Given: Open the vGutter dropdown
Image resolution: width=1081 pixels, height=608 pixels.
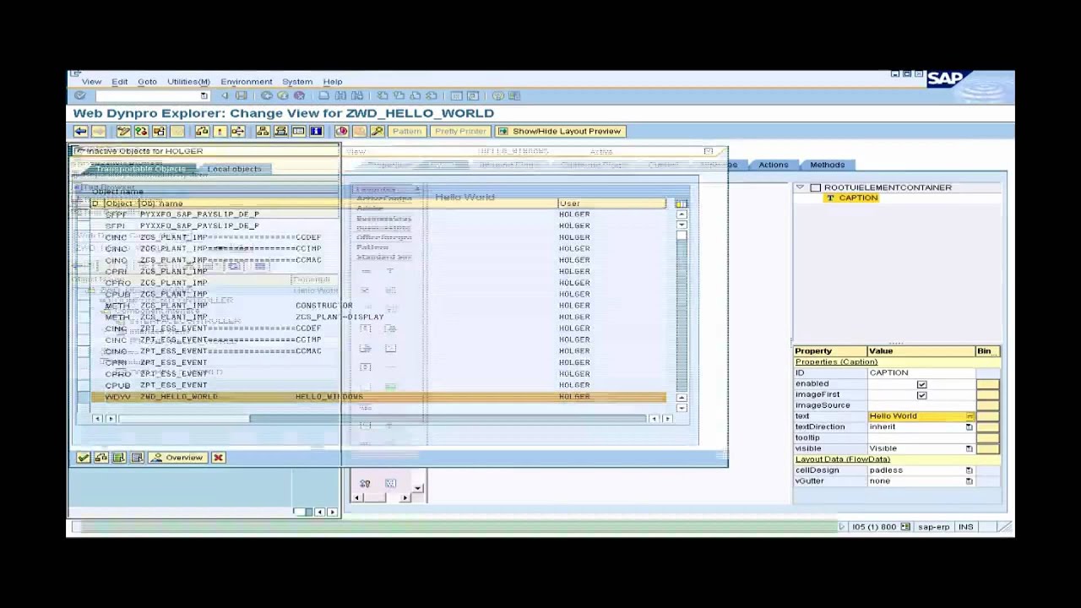Looking at the screenshot, I should click(x=969, y=481).
